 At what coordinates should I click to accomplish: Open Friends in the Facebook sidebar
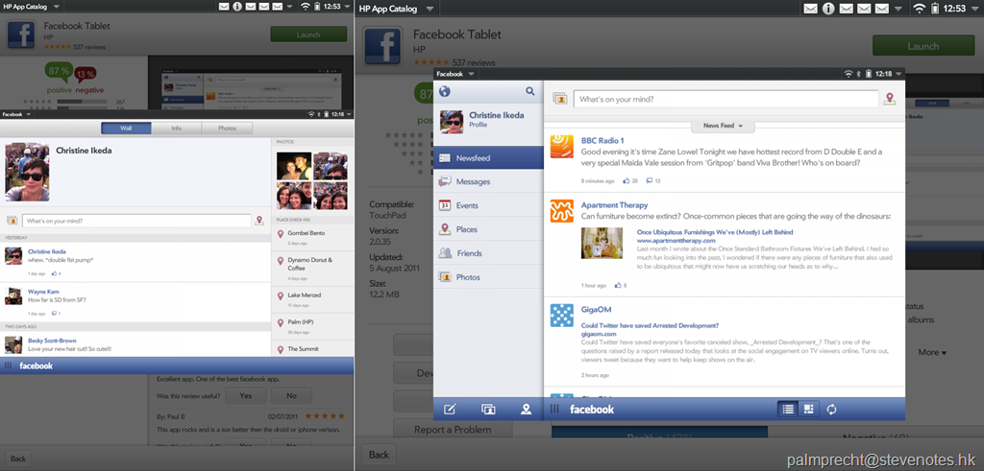coord(488,253)
